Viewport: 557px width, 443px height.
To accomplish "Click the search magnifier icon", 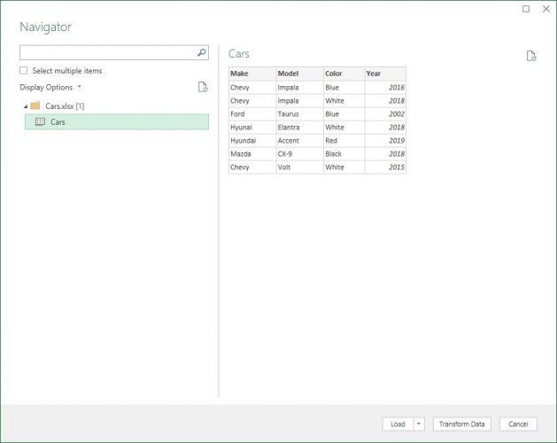I will click(x=201, y=52).
